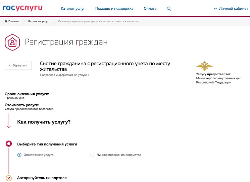250x182 pixels.
Task: Open Помощь и поддержка menu
Action: (x=114, y=8)
